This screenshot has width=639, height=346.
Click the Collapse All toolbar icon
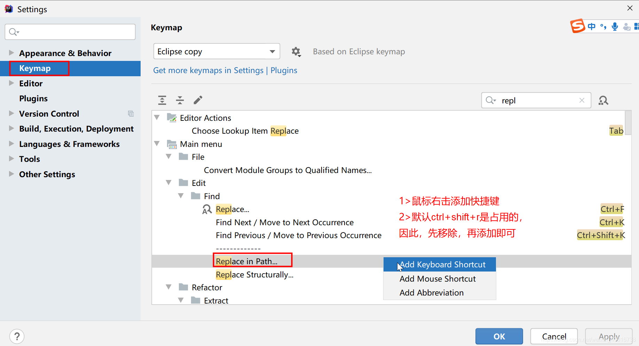click(180, 100)
